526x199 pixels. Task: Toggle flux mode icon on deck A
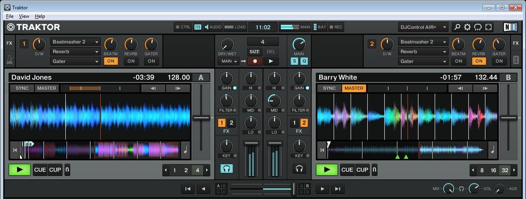(x=67, y=170)
